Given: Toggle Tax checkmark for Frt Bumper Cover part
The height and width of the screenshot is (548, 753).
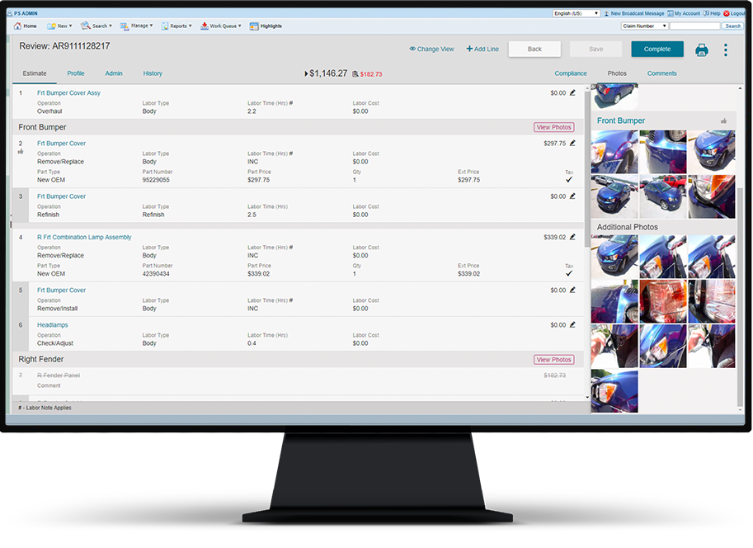Looking at the screenshot, I should pyautogui.click(x=568, y=180).
